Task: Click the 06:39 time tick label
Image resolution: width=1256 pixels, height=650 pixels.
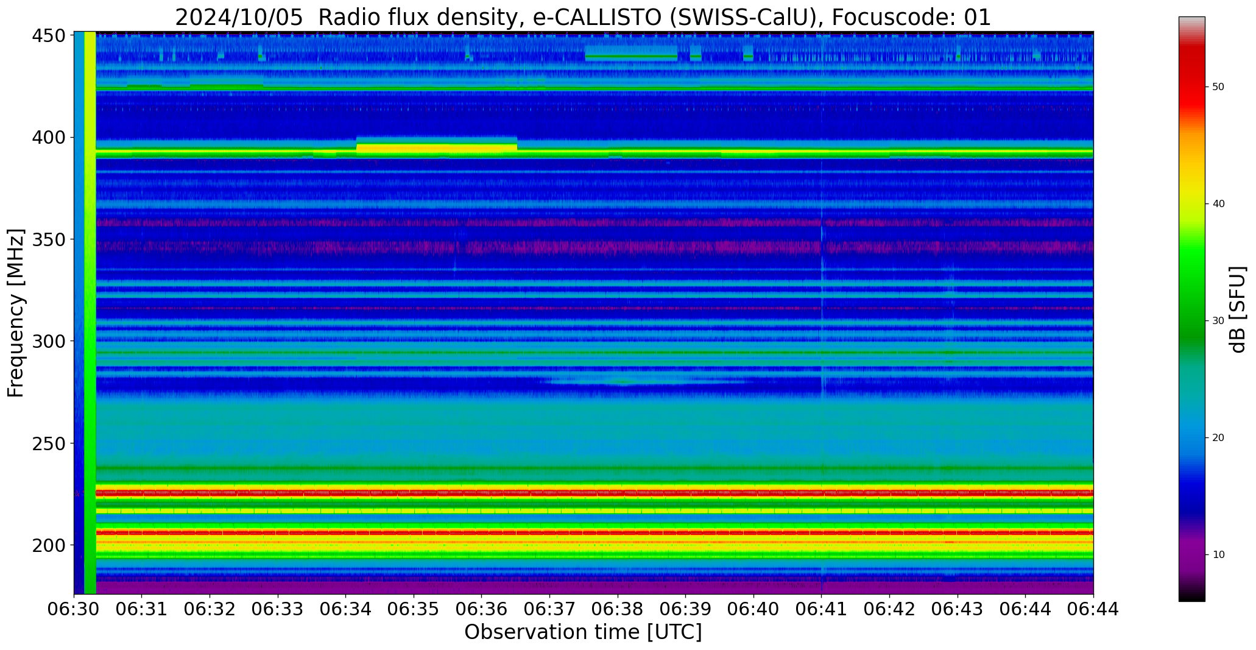Action: [x=686, y=609]
